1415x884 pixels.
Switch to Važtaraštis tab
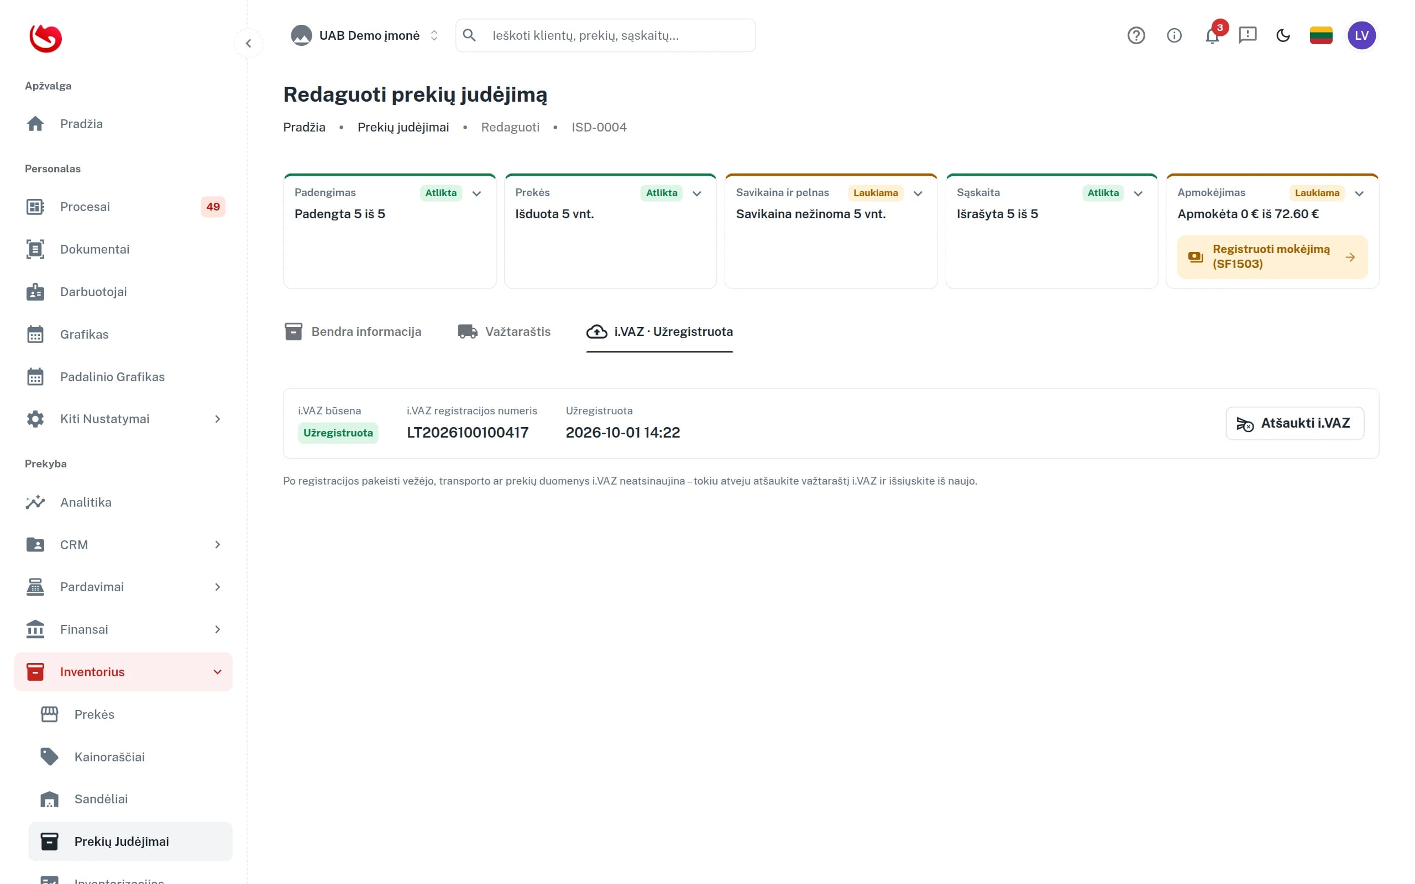504,331
